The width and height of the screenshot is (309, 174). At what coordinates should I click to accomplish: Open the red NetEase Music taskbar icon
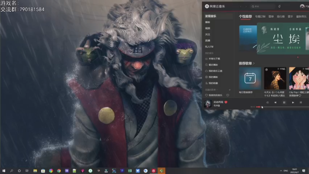[153, 171]
